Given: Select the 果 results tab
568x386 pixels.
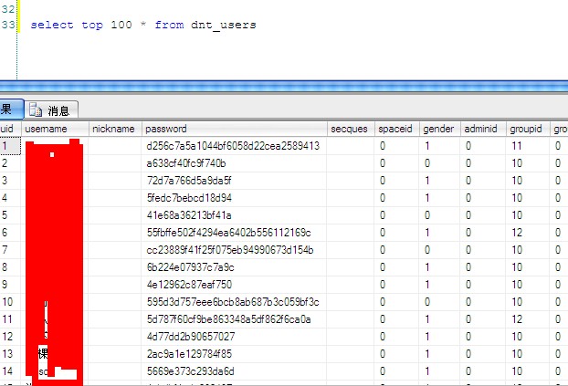Looking at the screenshot, I should tap(11, 109).
